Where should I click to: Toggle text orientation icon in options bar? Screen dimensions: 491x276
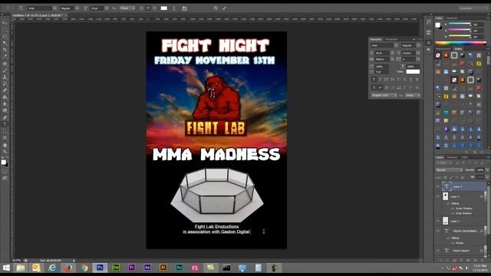(21, 8)
